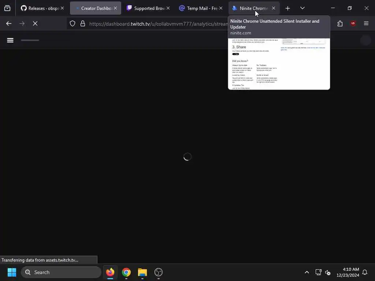Open Firefox from the taskbar
Viewport: 375px width, 281px height.
[x=110, y=272]
